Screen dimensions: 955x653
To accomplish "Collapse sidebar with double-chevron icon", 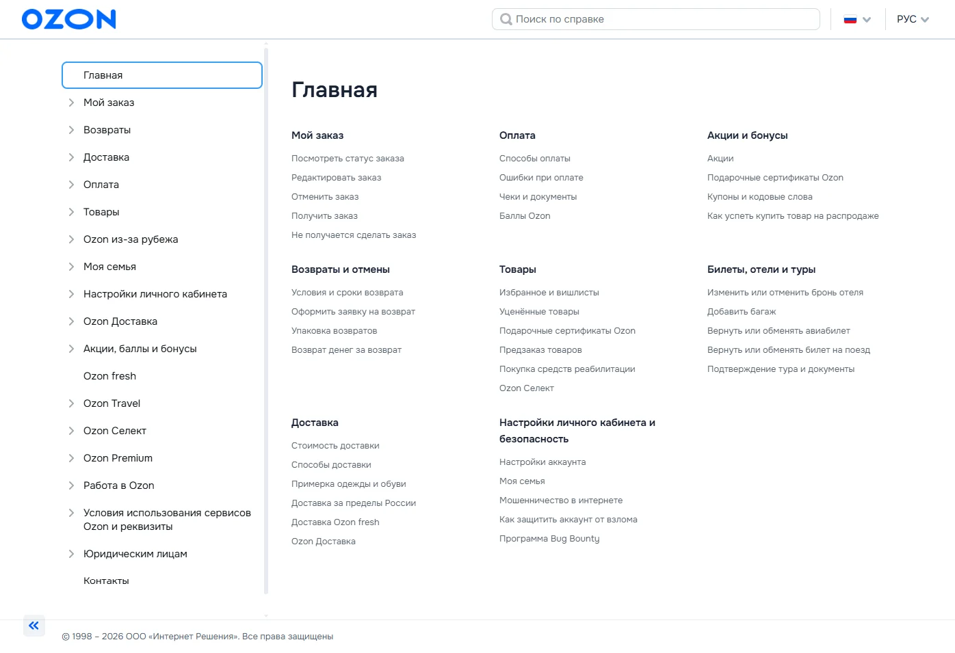I will pyautogui.click(x=34, y=626).
